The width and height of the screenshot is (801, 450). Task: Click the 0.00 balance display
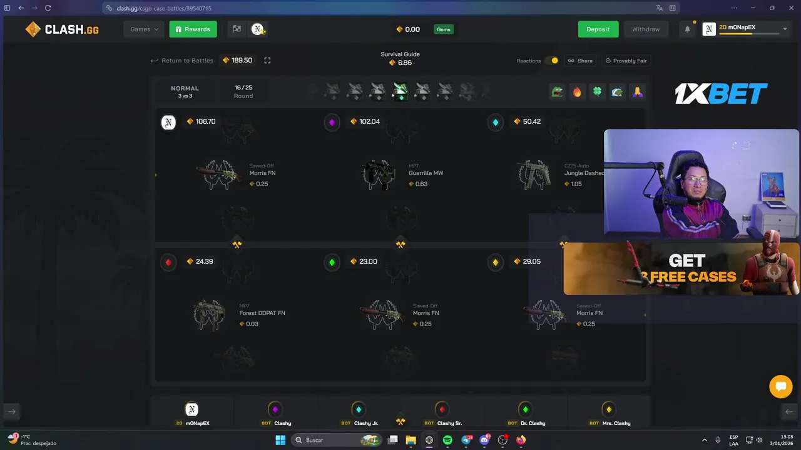tap(408, 29)
